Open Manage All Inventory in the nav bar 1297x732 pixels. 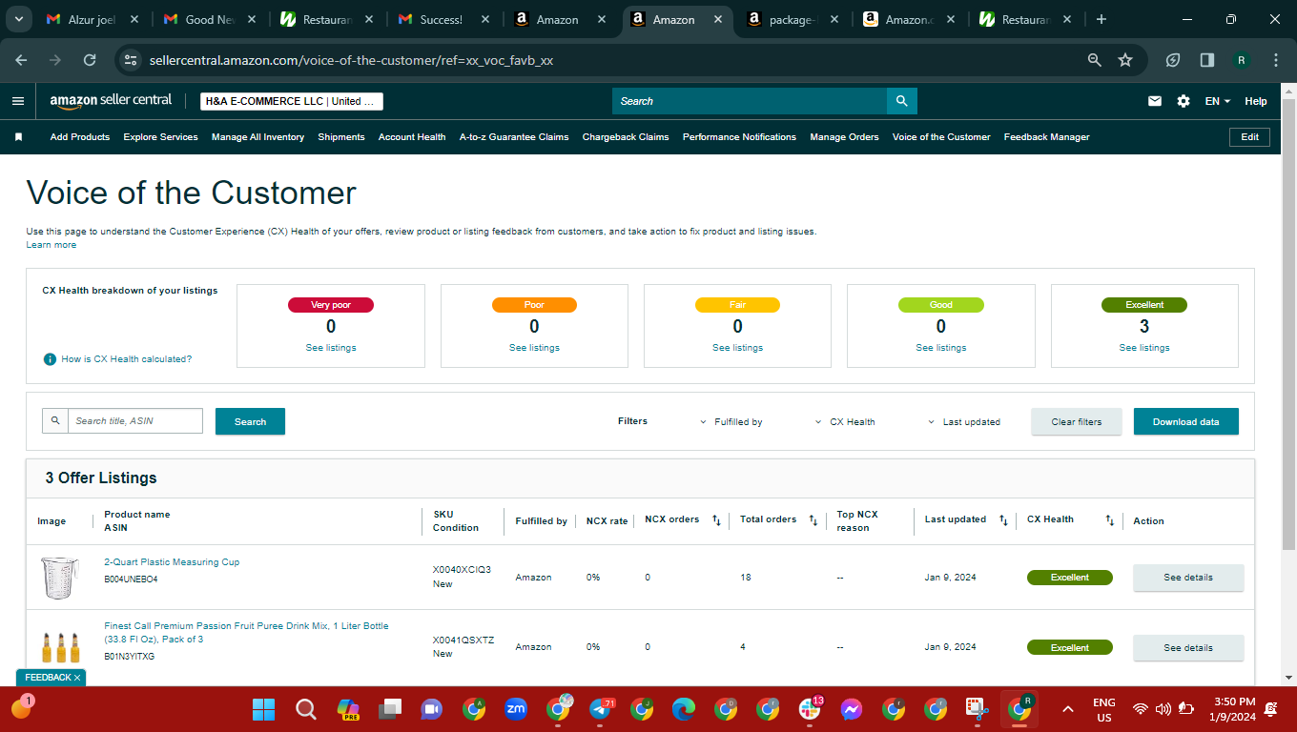tap(257, 137)
